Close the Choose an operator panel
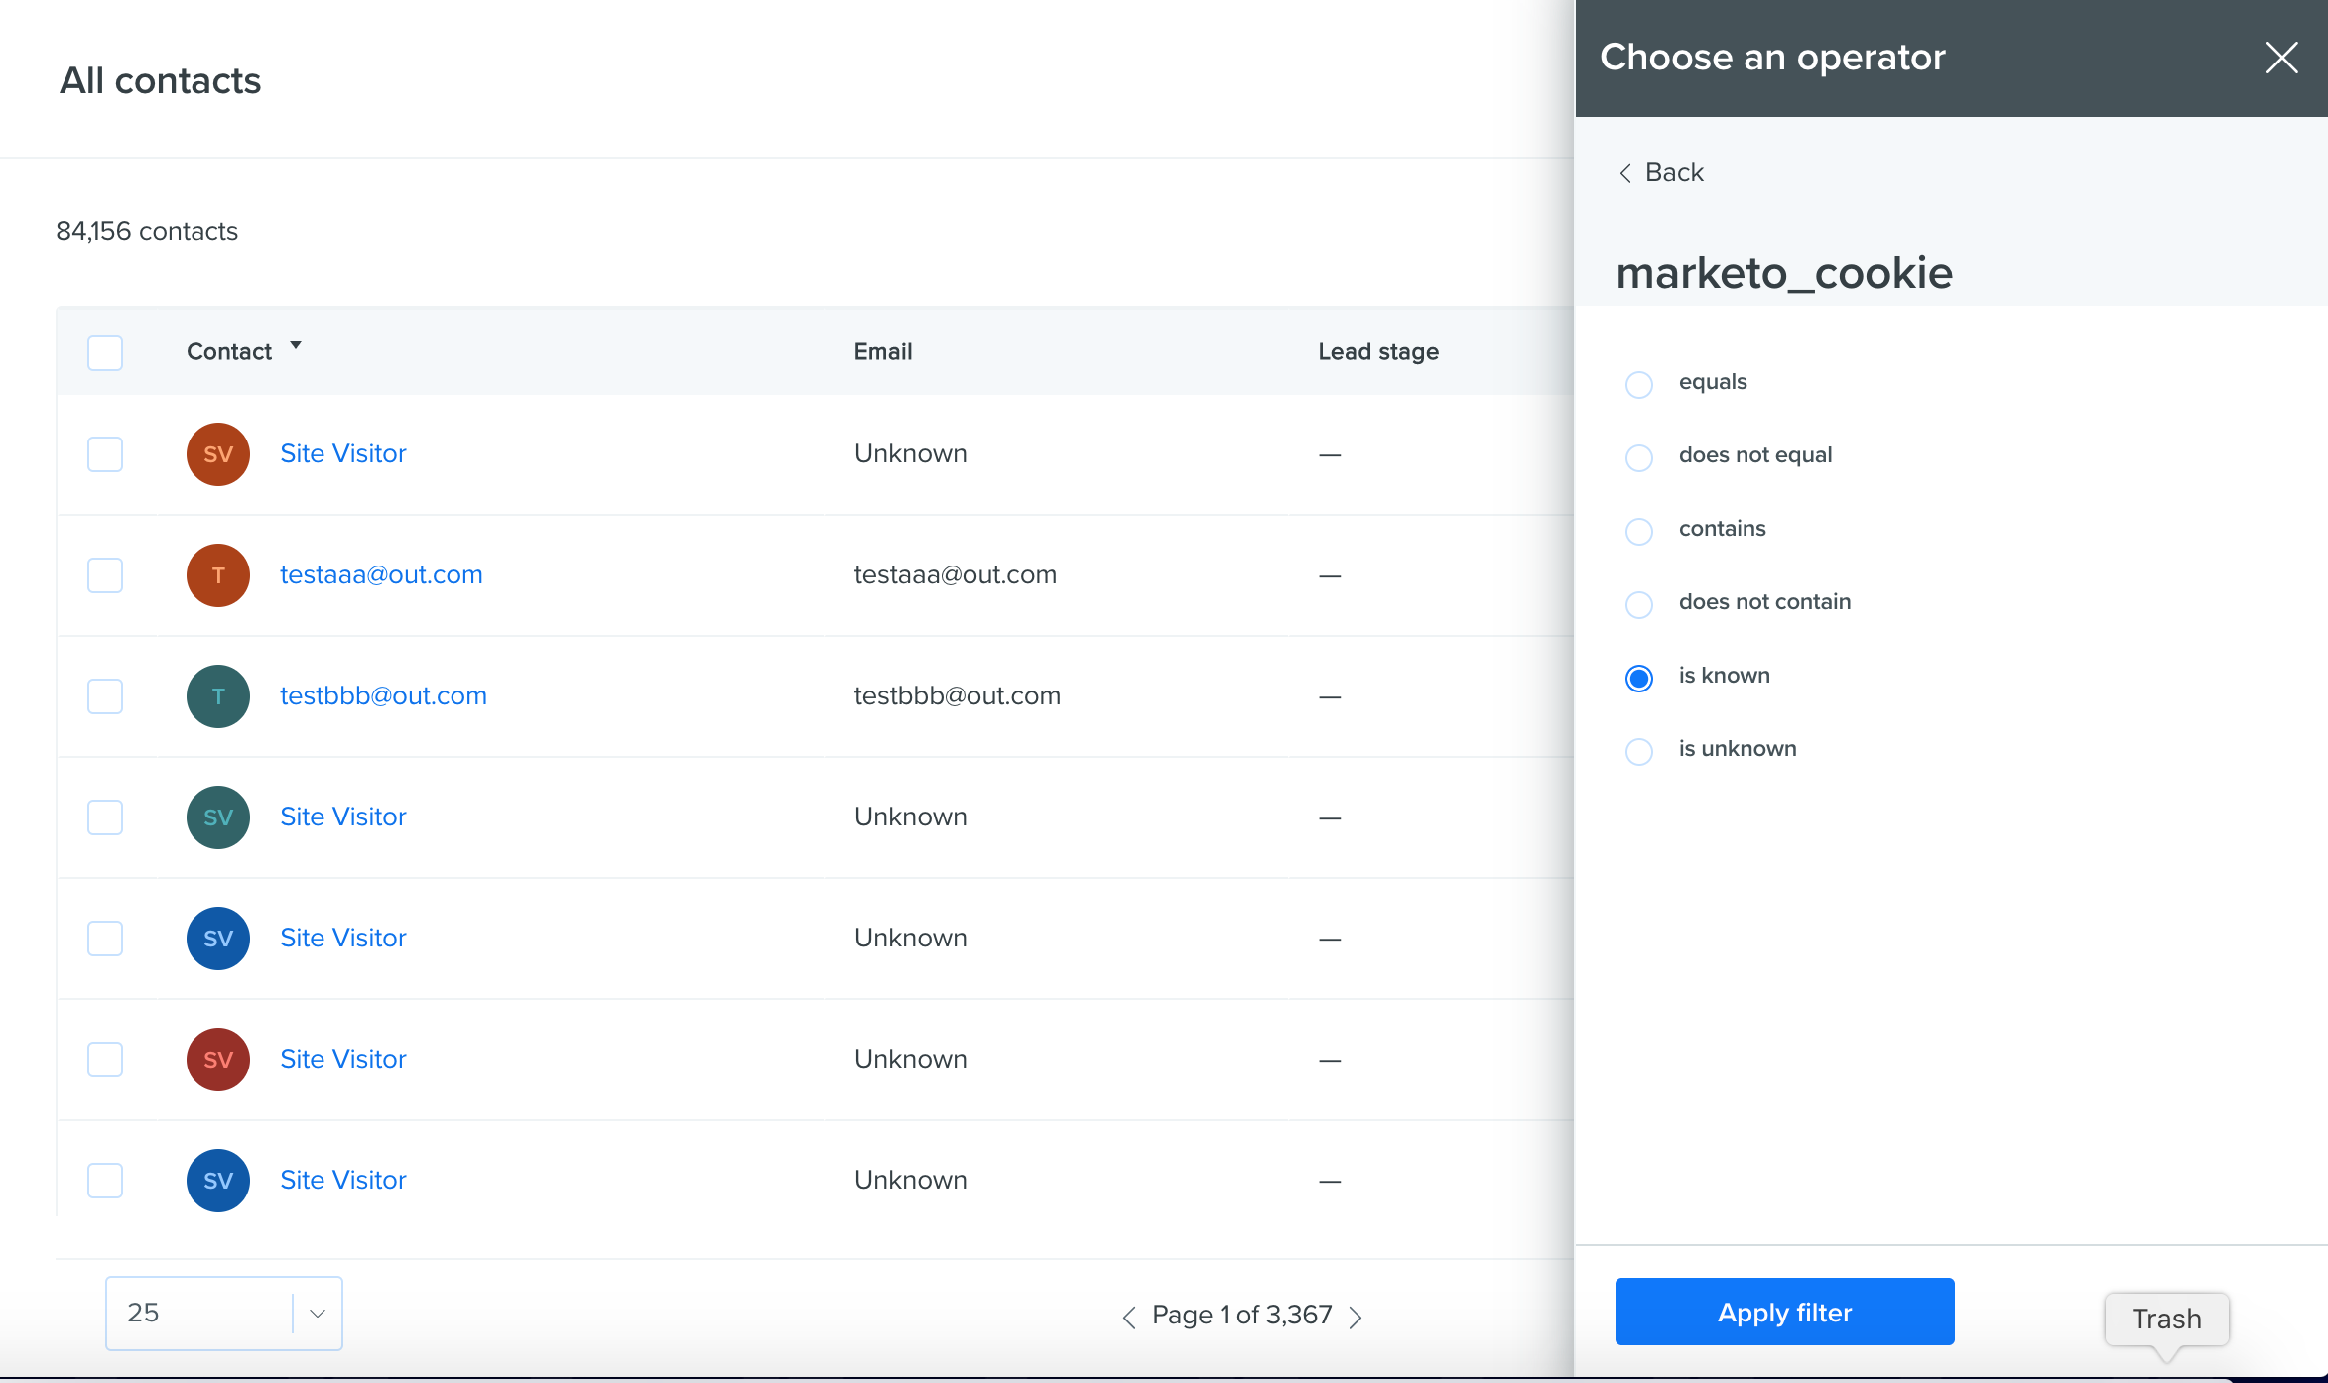 2281,58
